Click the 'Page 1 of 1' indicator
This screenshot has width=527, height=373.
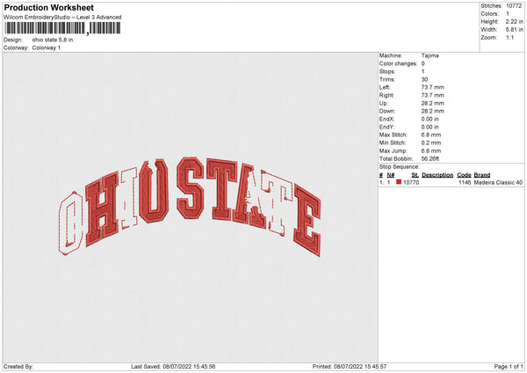pos(509,366)
